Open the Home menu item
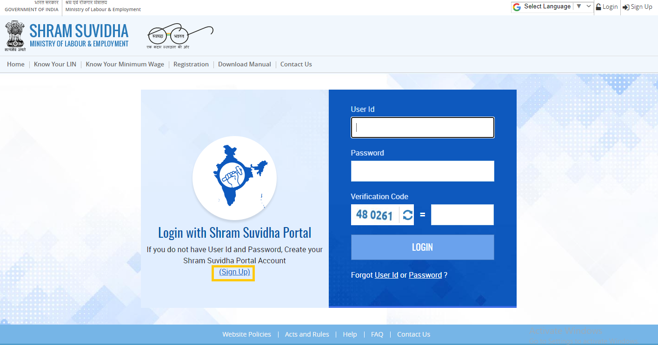 [x=16, y=65]
